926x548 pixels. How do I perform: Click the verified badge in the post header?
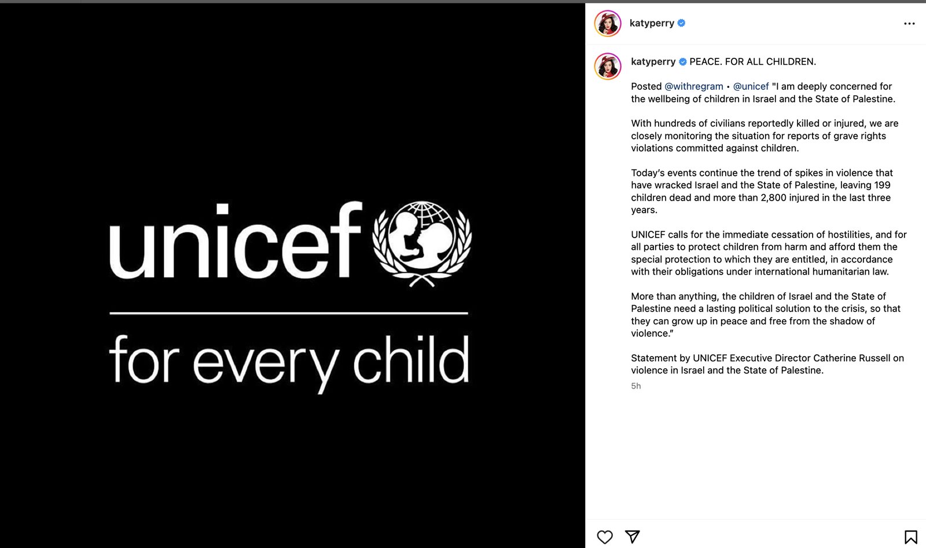click(682, 23)
